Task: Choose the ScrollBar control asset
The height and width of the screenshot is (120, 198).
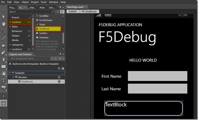Action: pos(42,16)
